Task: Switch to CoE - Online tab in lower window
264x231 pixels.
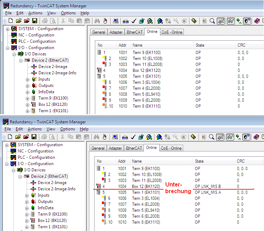Action: pos(171,148)
